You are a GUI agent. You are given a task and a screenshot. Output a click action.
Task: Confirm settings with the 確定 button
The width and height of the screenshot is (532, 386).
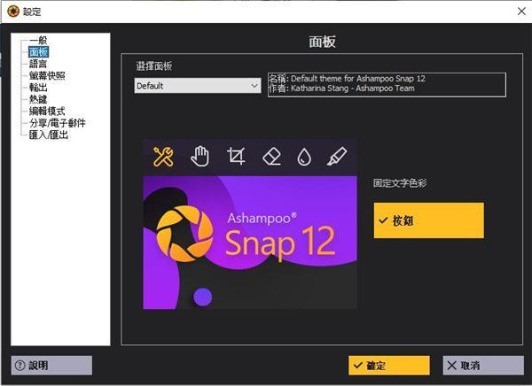389,366
